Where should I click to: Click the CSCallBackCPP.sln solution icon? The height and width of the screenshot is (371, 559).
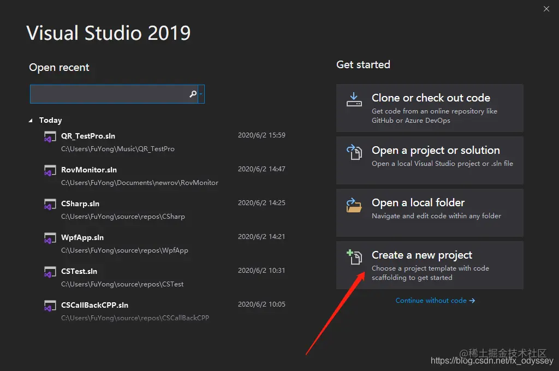point(50,306)
